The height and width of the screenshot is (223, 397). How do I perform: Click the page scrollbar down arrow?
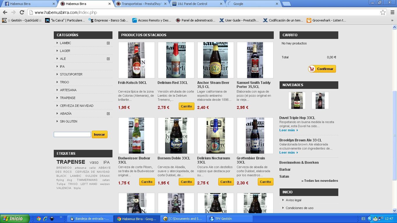394,211
